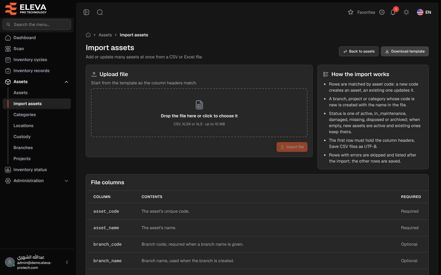Click the CONTENTS table header
This screenshot has height=275, width=441.
[152, 197]
